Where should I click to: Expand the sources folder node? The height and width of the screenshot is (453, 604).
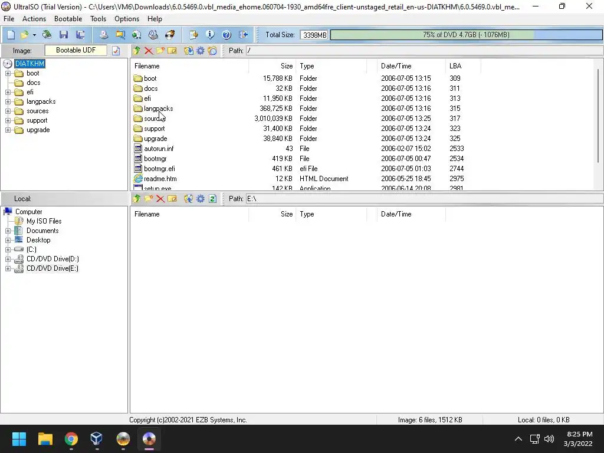tap(8, 111)
